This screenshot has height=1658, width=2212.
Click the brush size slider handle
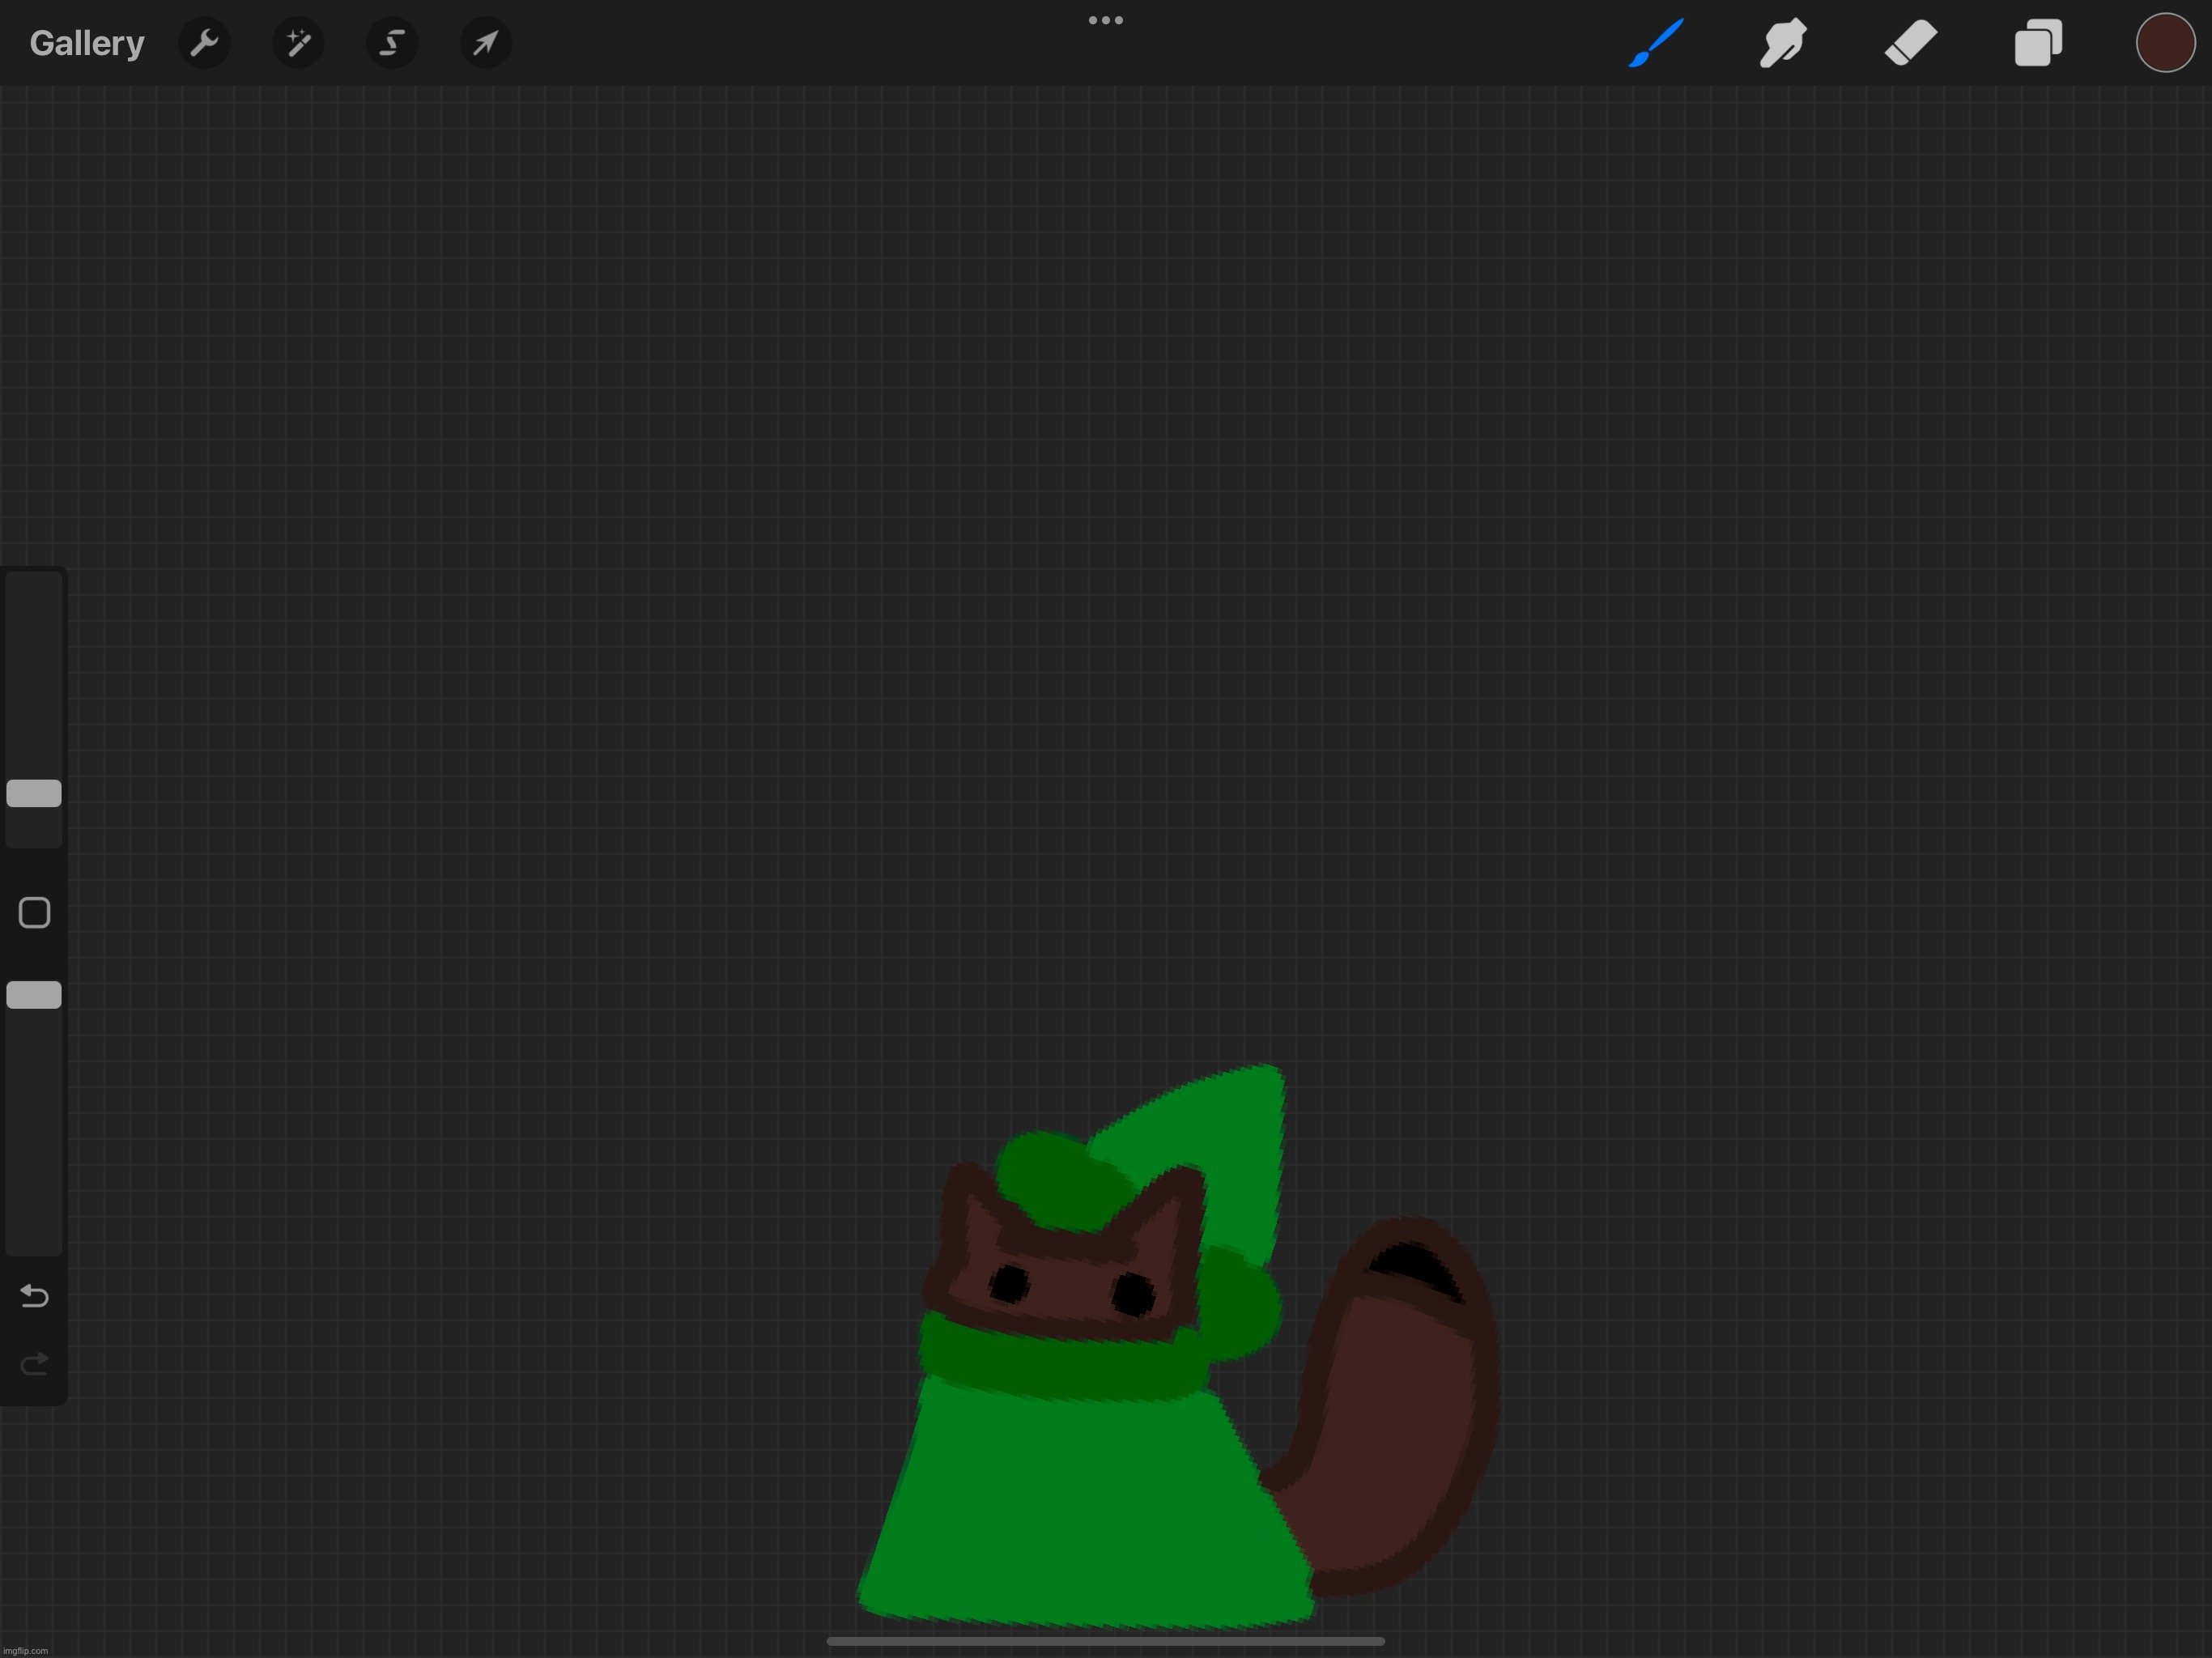34,793
